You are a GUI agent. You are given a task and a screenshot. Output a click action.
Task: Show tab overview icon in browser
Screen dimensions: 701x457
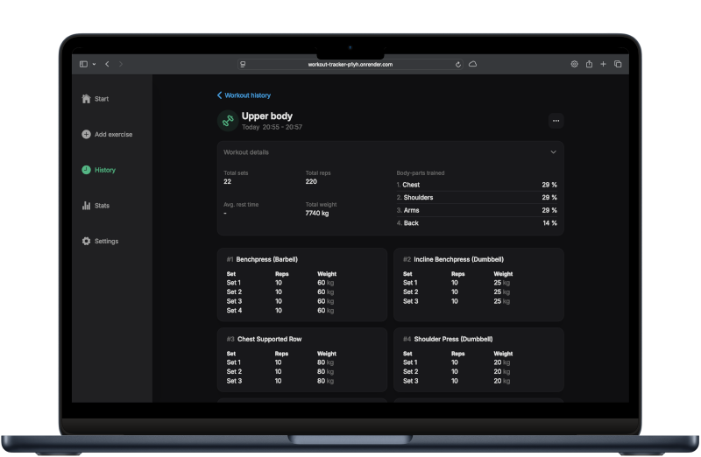click(618, 64)
